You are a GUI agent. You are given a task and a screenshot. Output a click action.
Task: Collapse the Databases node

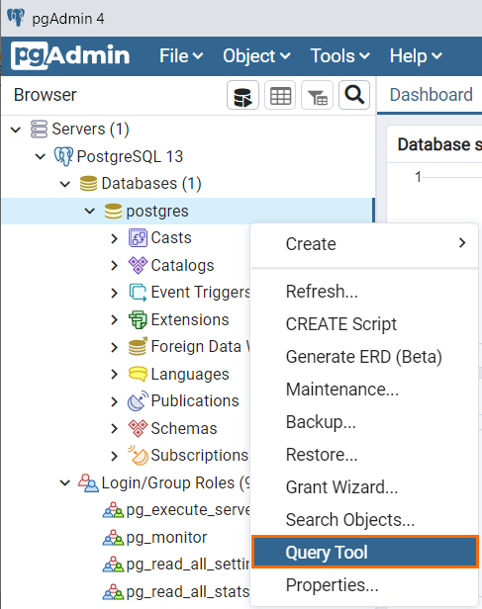coord(65,184)
